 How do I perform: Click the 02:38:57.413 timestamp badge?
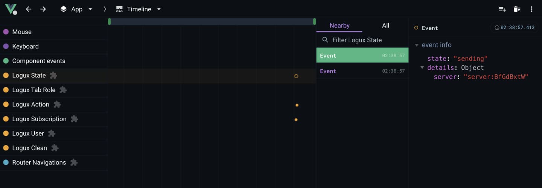[514, 28]
